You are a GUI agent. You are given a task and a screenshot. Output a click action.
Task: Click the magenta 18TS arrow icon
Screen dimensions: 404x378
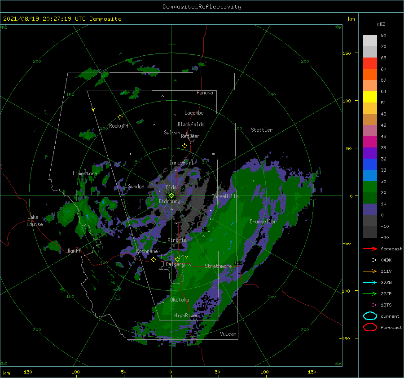[x=370, y=305]
